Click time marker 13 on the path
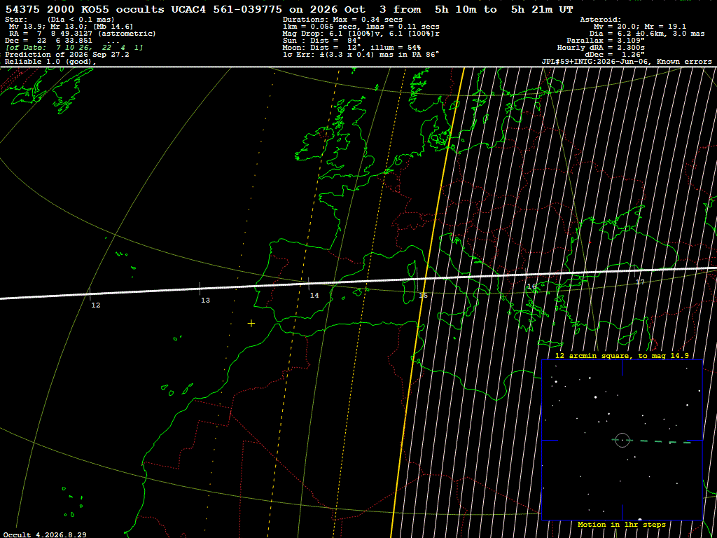The height and width of the screenshot is (538, 717). click(x=205, y=300)
